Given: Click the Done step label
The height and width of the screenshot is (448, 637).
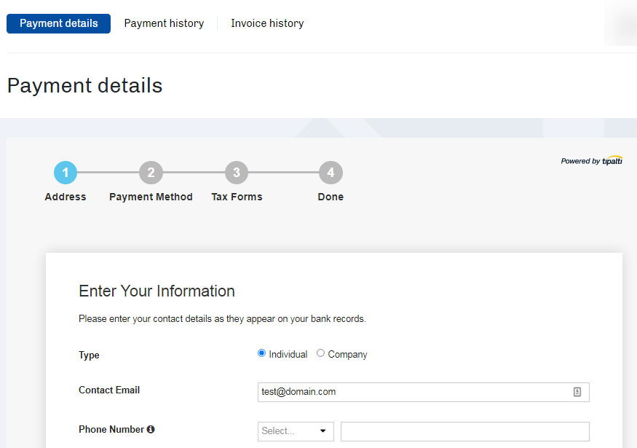Looking at the screenshot, I should [331, 197].
